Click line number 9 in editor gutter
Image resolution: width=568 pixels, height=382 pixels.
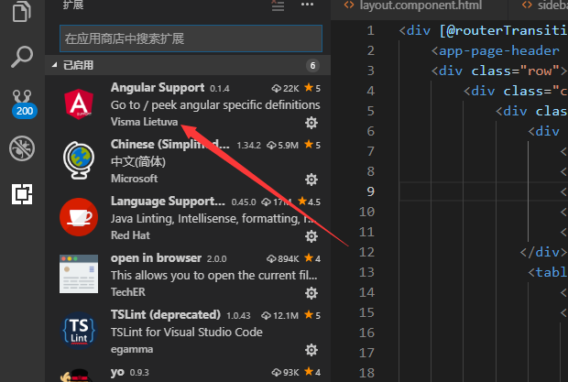(370, 191)
